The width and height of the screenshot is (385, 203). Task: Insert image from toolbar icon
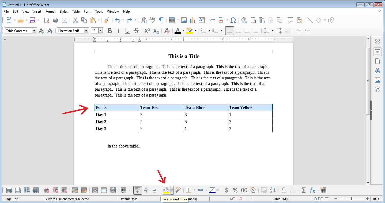point(184,20)
